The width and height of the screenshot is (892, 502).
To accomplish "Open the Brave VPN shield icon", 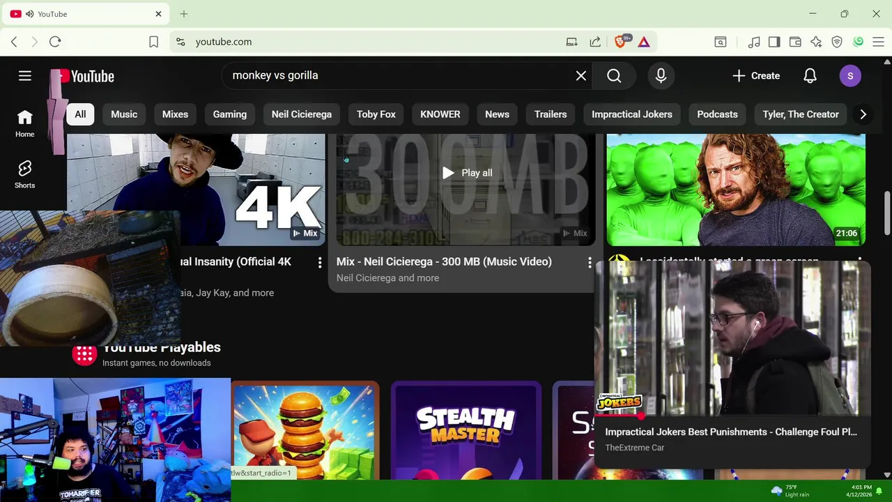I will point(837,42).
